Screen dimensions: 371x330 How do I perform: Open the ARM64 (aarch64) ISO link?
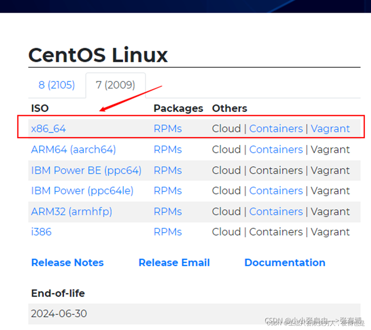(x=73, y=149)
